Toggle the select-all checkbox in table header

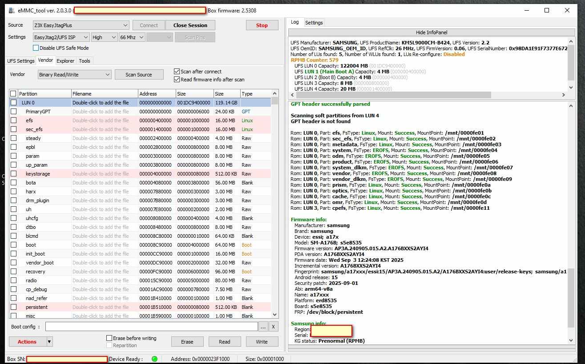pyautogui.click(x=13, y=94)
